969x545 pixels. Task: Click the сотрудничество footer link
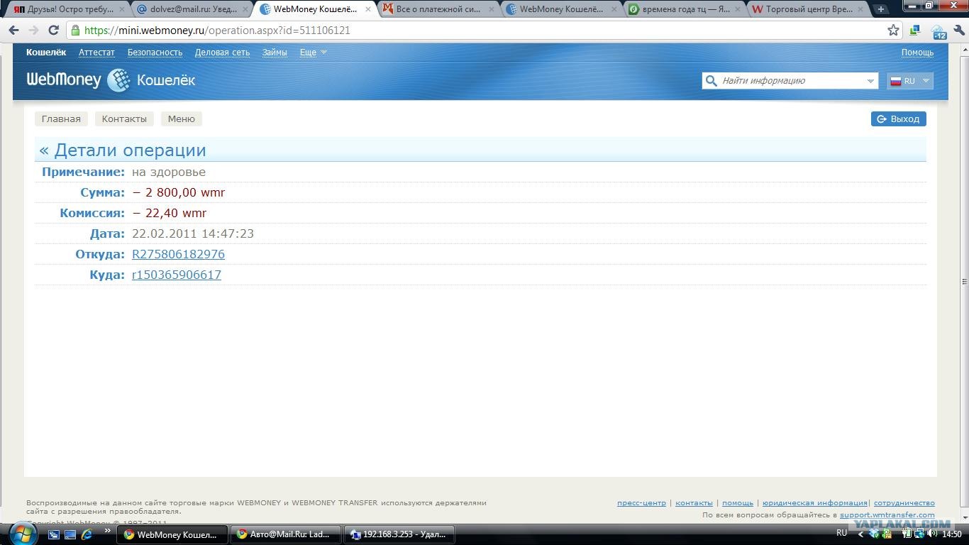(904, 503)
